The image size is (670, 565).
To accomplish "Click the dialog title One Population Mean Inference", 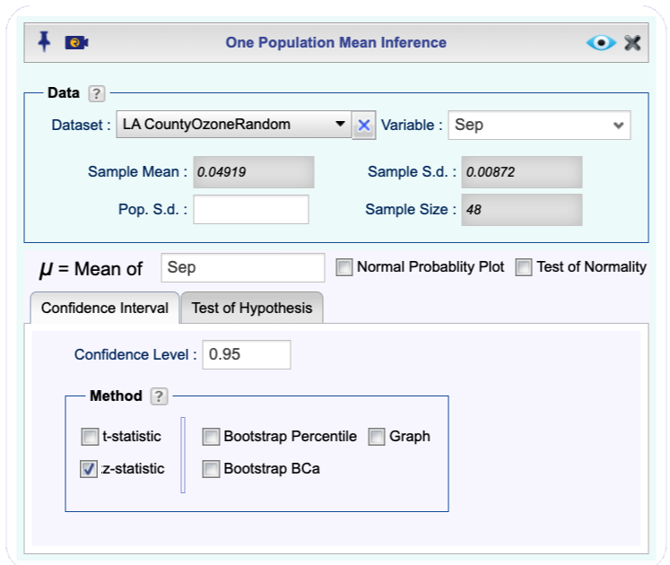I will click(x=335, y=43).
